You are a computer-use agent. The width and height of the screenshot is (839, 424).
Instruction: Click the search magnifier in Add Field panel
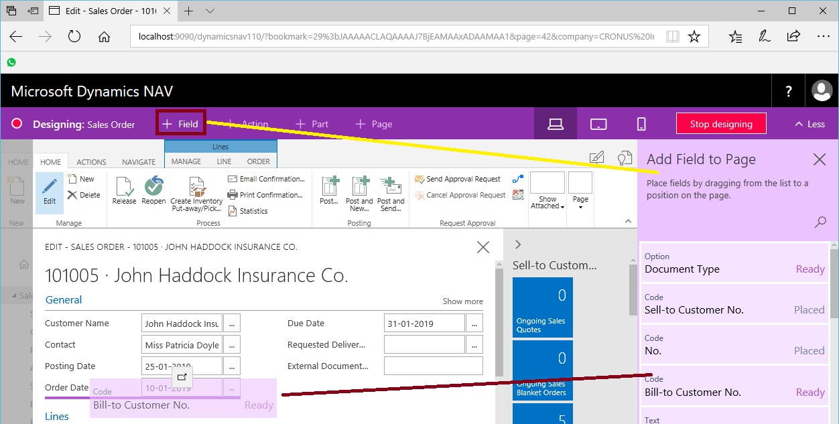(x=820, y=222)
